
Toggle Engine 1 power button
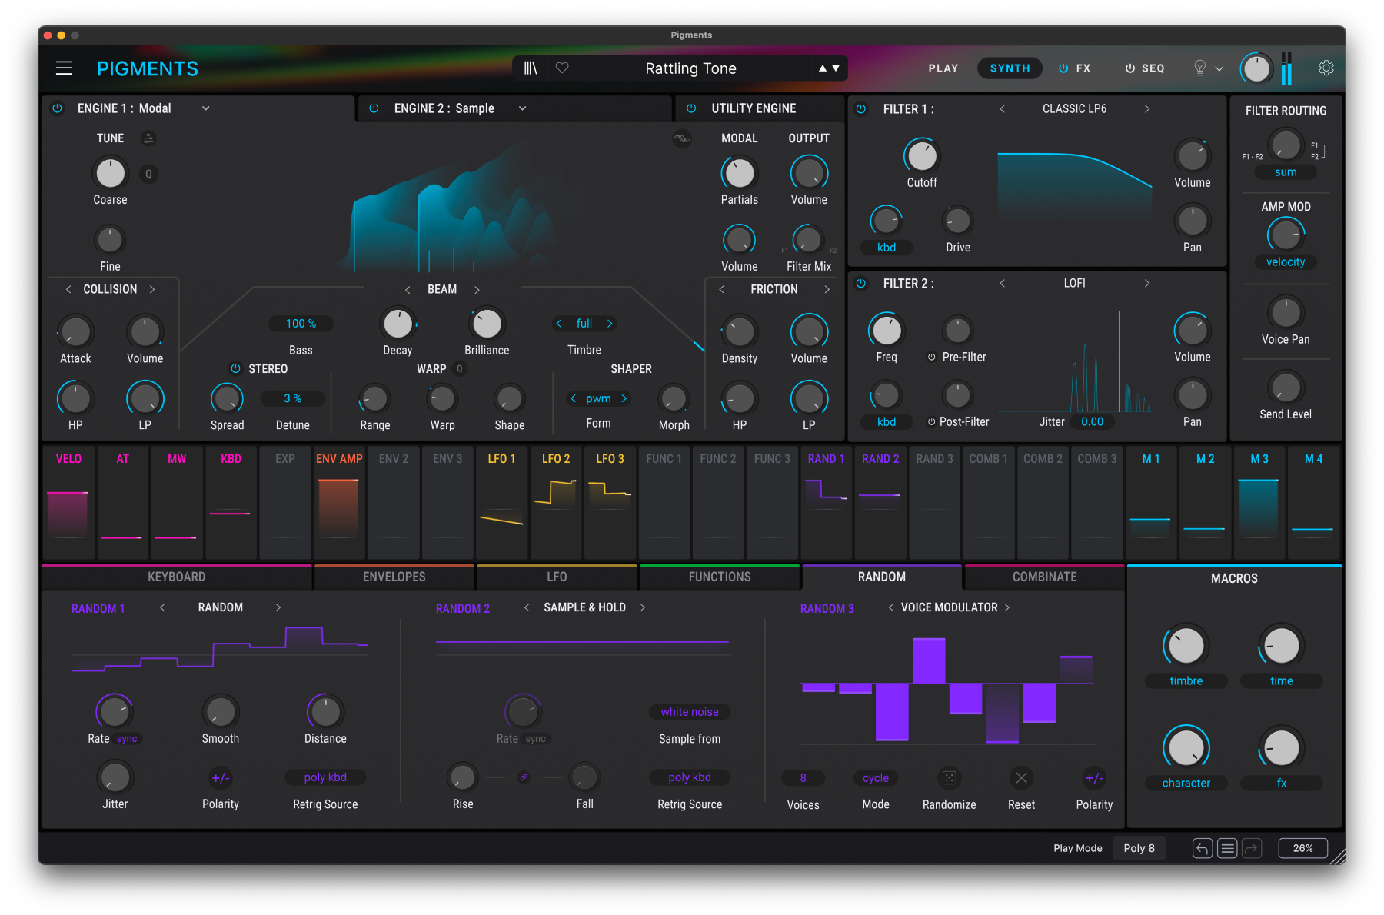coord(57,108)
